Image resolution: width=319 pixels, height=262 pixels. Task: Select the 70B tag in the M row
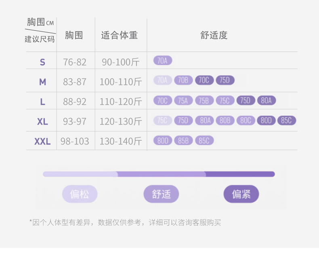pos(183,80)
